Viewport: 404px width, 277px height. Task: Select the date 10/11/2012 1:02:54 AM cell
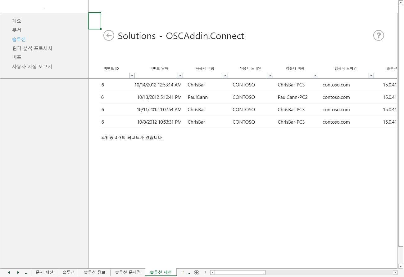(x=159, y=110)
